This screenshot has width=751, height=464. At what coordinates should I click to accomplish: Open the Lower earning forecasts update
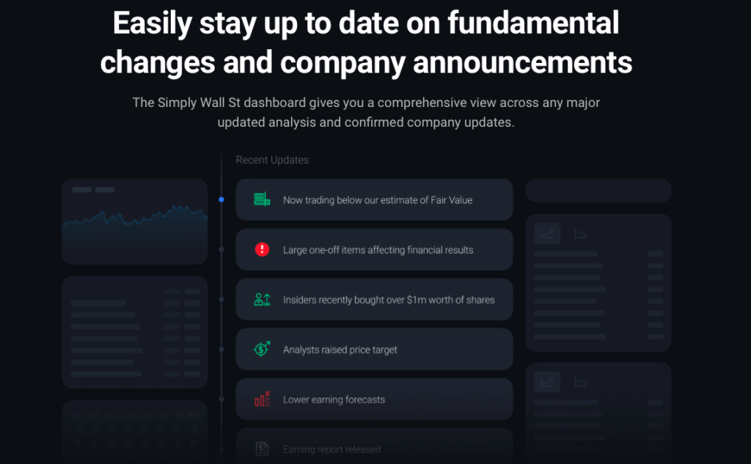coord(374,399)
